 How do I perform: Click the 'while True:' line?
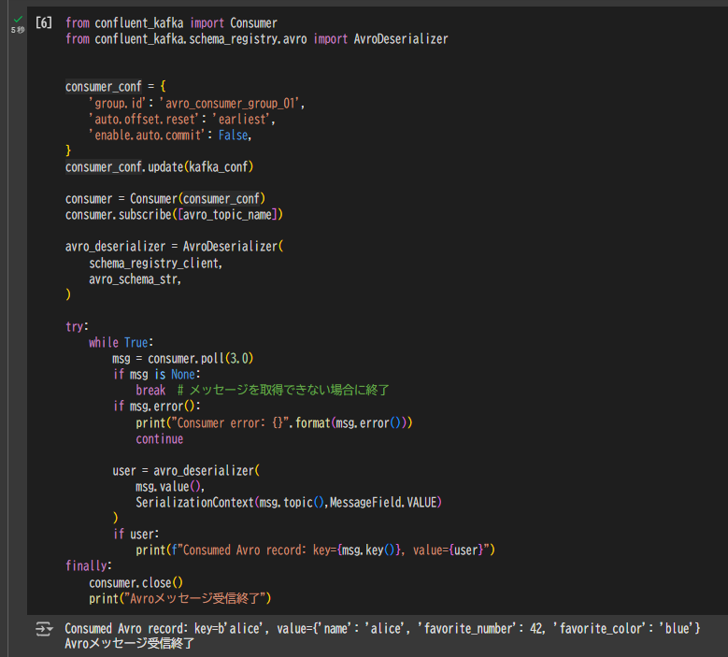pos(121,343)
